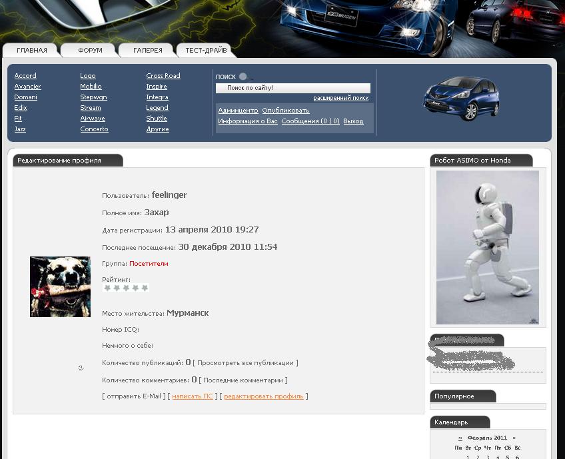Open Последние комментарии link
565x459 pixels.
pyautogui.click(x=243, y=380)
